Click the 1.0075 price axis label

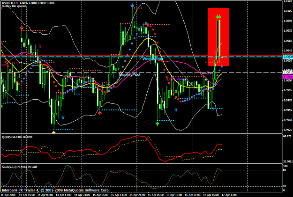(288, 31)
